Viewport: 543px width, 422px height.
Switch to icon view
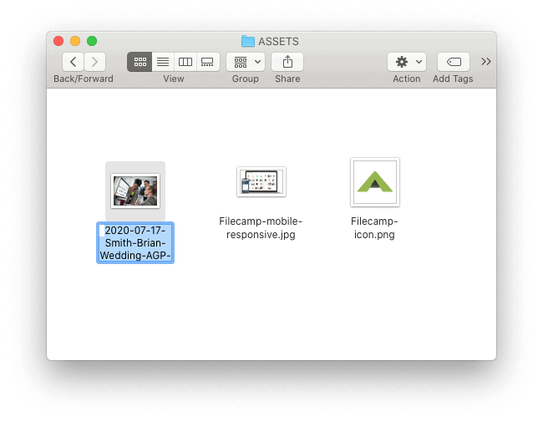140,62
